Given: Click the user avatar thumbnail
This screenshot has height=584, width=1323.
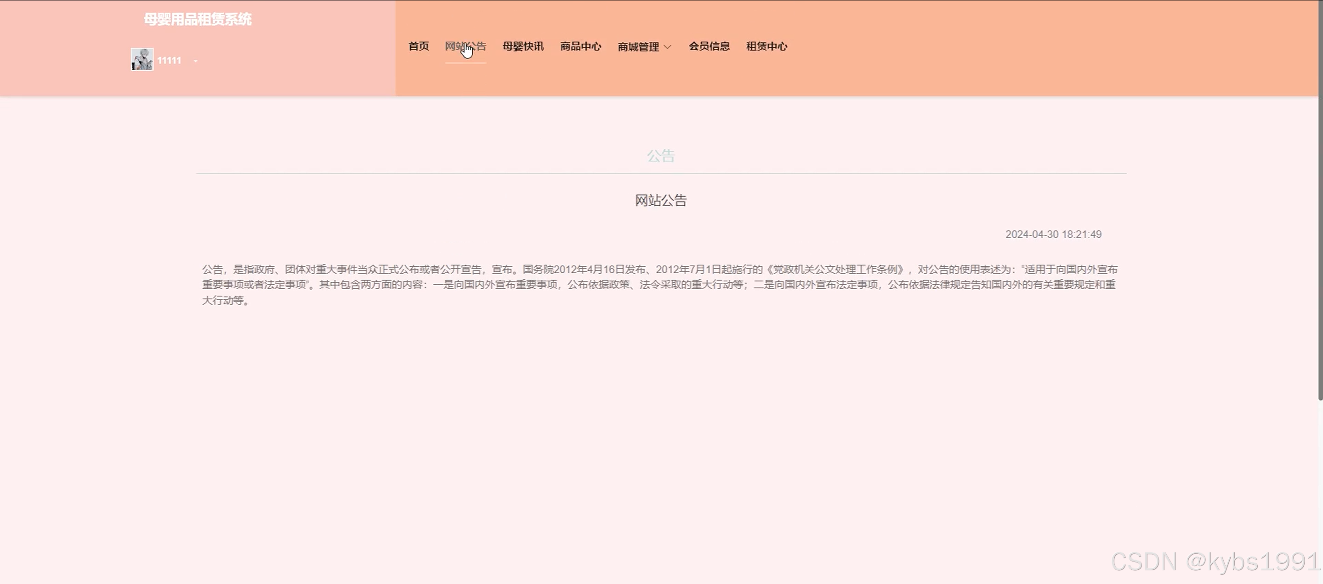Looking at the screenshot, I should [142, 60].
